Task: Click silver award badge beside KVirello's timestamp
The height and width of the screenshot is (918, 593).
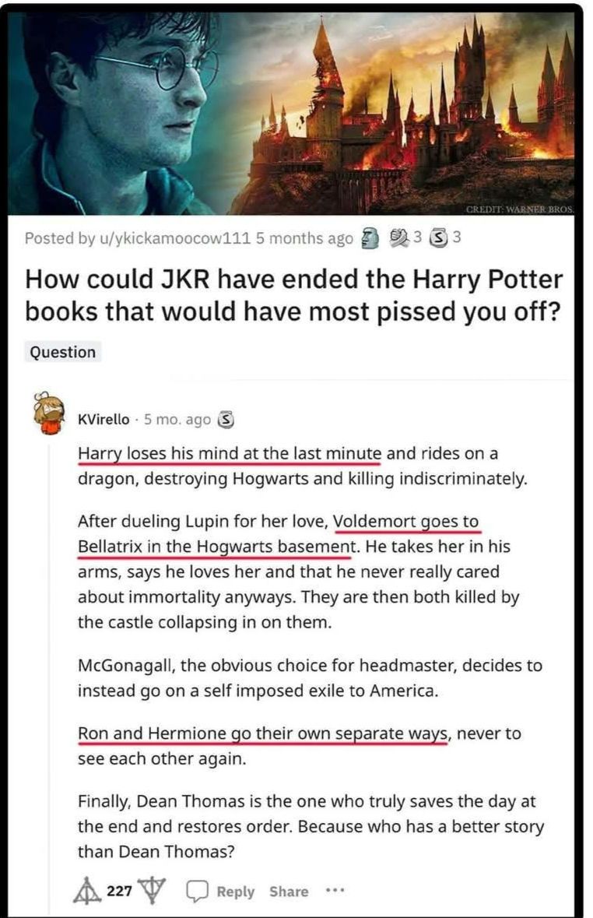Action: pyautogui.click(x=226, y=420)
